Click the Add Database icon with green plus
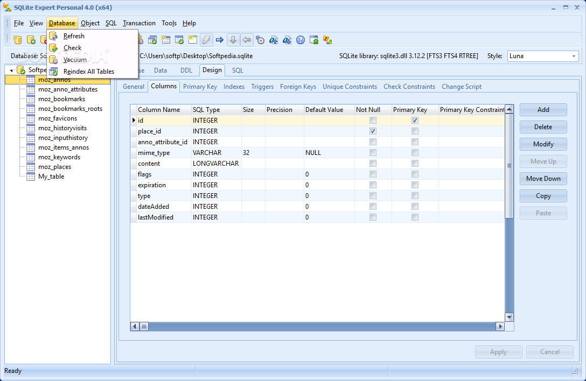 point(31,40)
